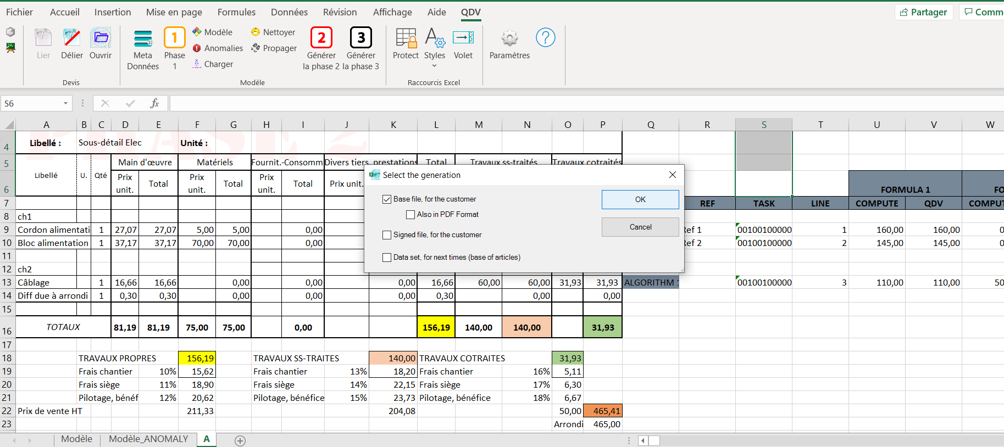Click the formula bar confirm checkmark

130,103
